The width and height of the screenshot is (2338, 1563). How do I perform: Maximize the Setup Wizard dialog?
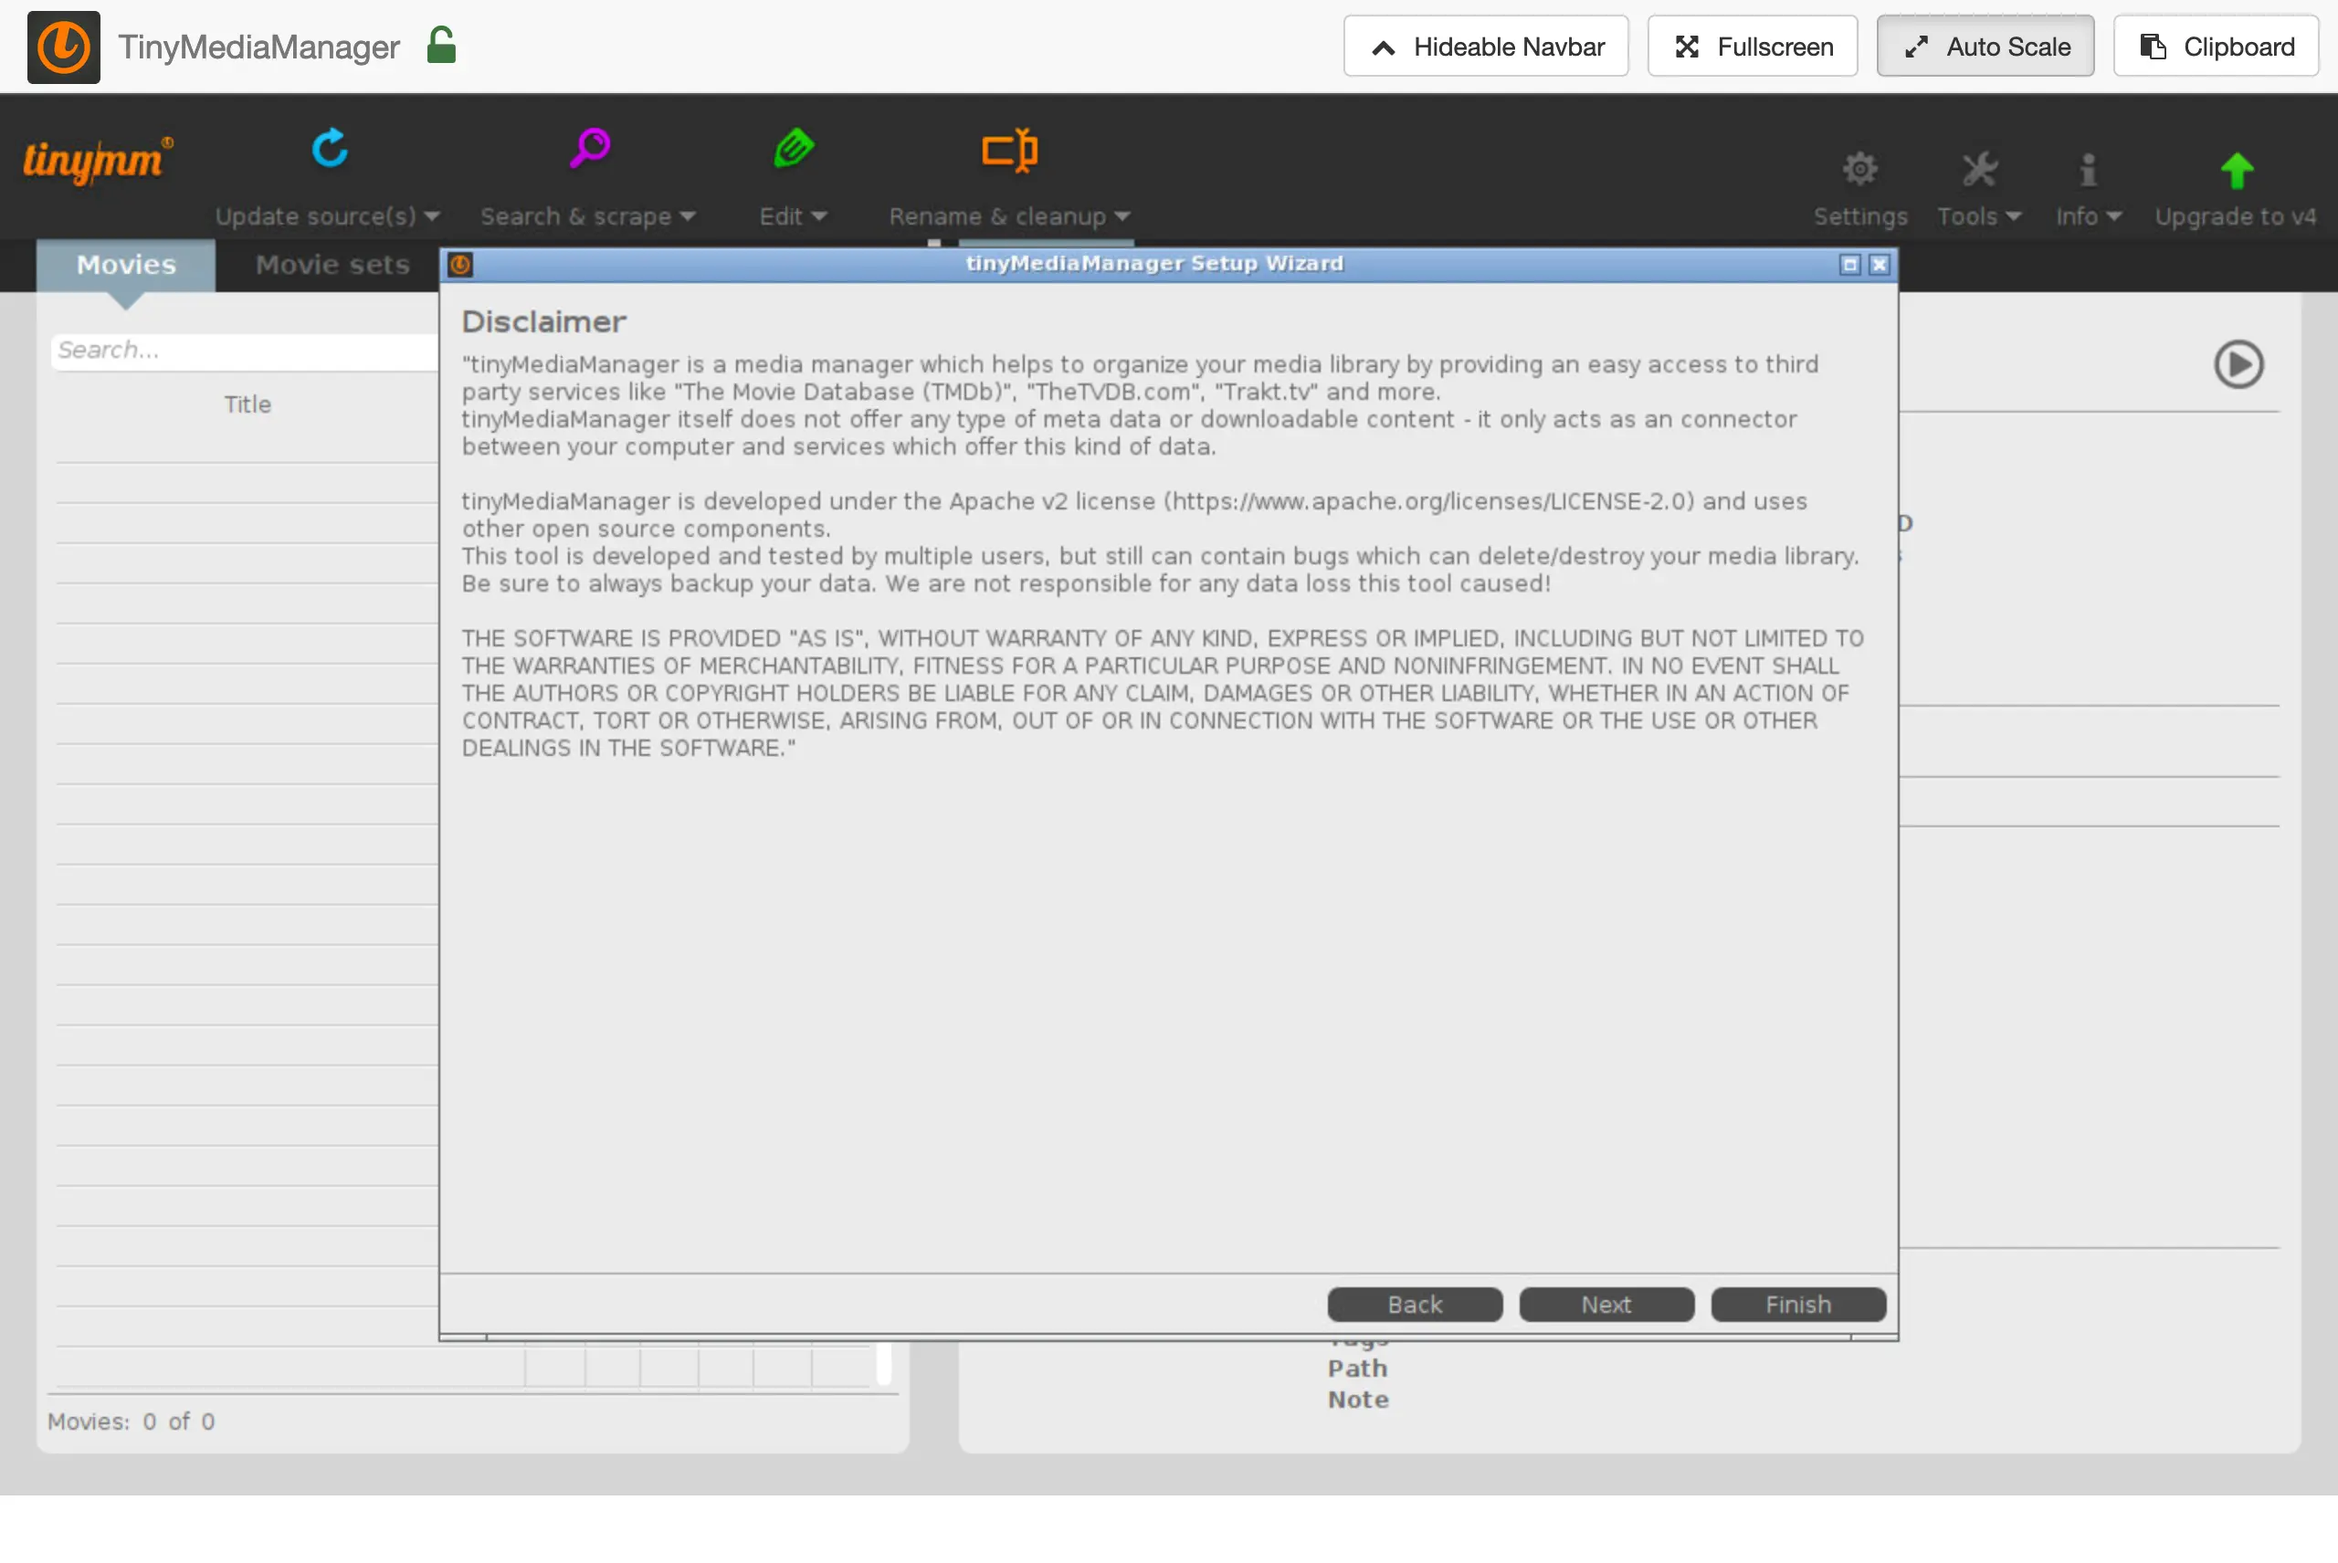click(x=1849, y=264)
